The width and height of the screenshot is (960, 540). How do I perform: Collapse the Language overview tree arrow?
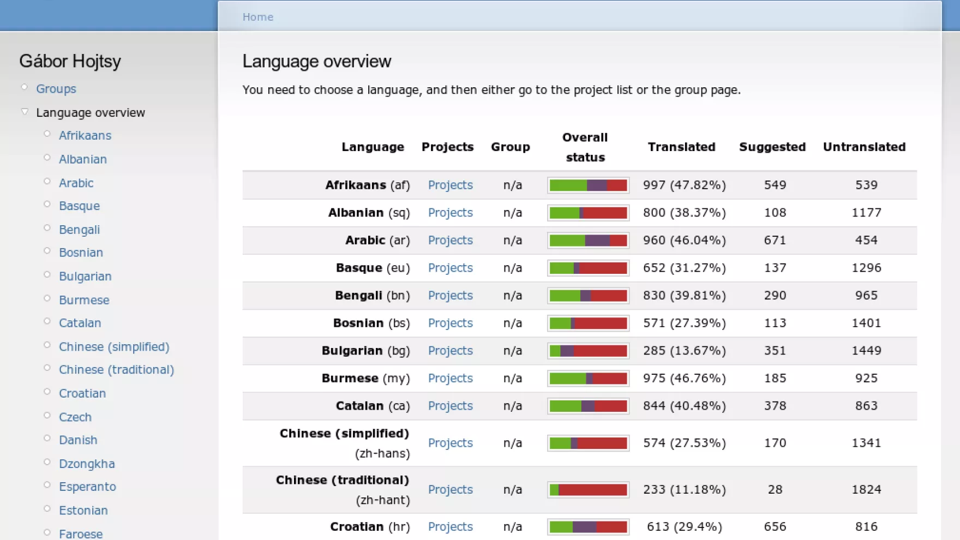click(25, 112)
